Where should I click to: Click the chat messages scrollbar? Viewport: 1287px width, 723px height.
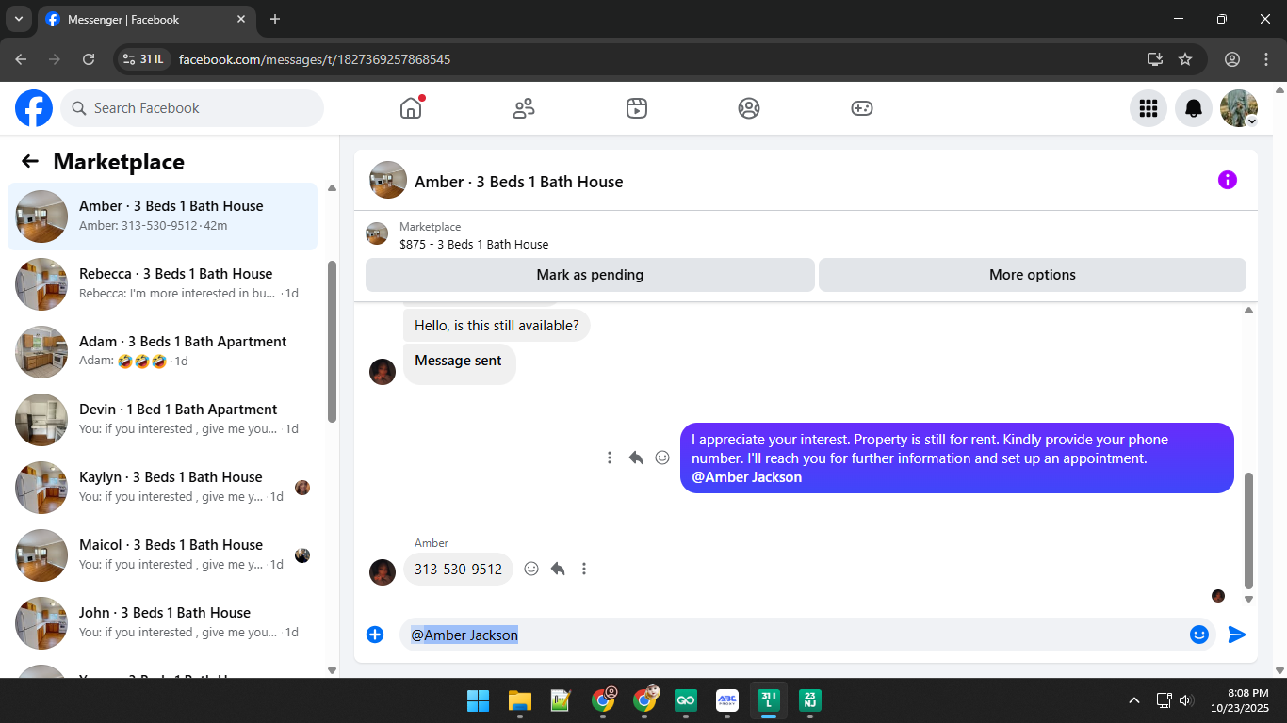(x=1249, y=530)
